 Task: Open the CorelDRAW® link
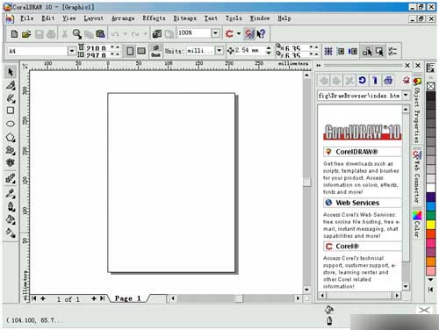[x=356, y=152]
